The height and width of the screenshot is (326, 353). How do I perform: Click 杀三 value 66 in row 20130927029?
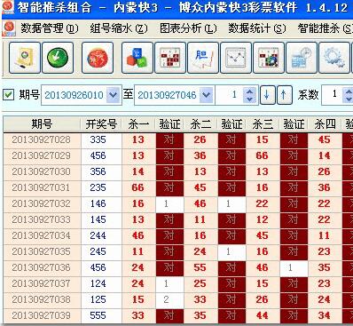263,155
